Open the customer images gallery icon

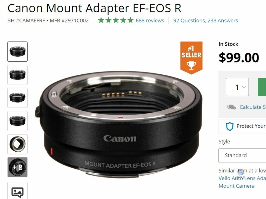(17, 192)
